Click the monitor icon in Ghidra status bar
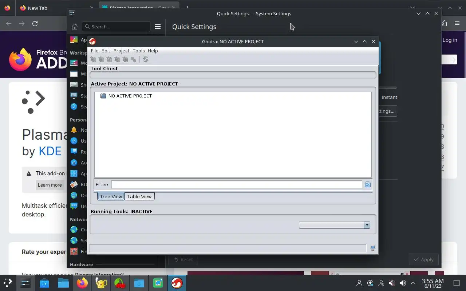 [x=373, y=248]
